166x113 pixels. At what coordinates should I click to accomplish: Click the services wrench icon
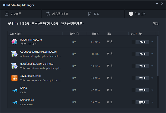90,14
